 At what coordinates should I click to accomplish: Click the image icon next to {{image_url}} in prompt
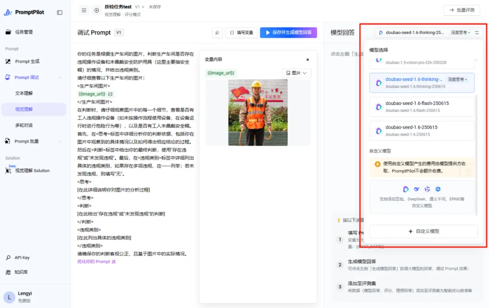click(110, 94)
